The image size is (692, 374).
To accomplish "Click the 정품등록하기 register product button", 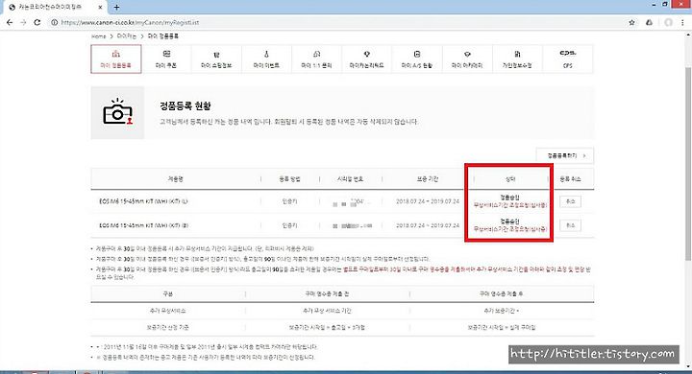I will (x=565, y=155).
